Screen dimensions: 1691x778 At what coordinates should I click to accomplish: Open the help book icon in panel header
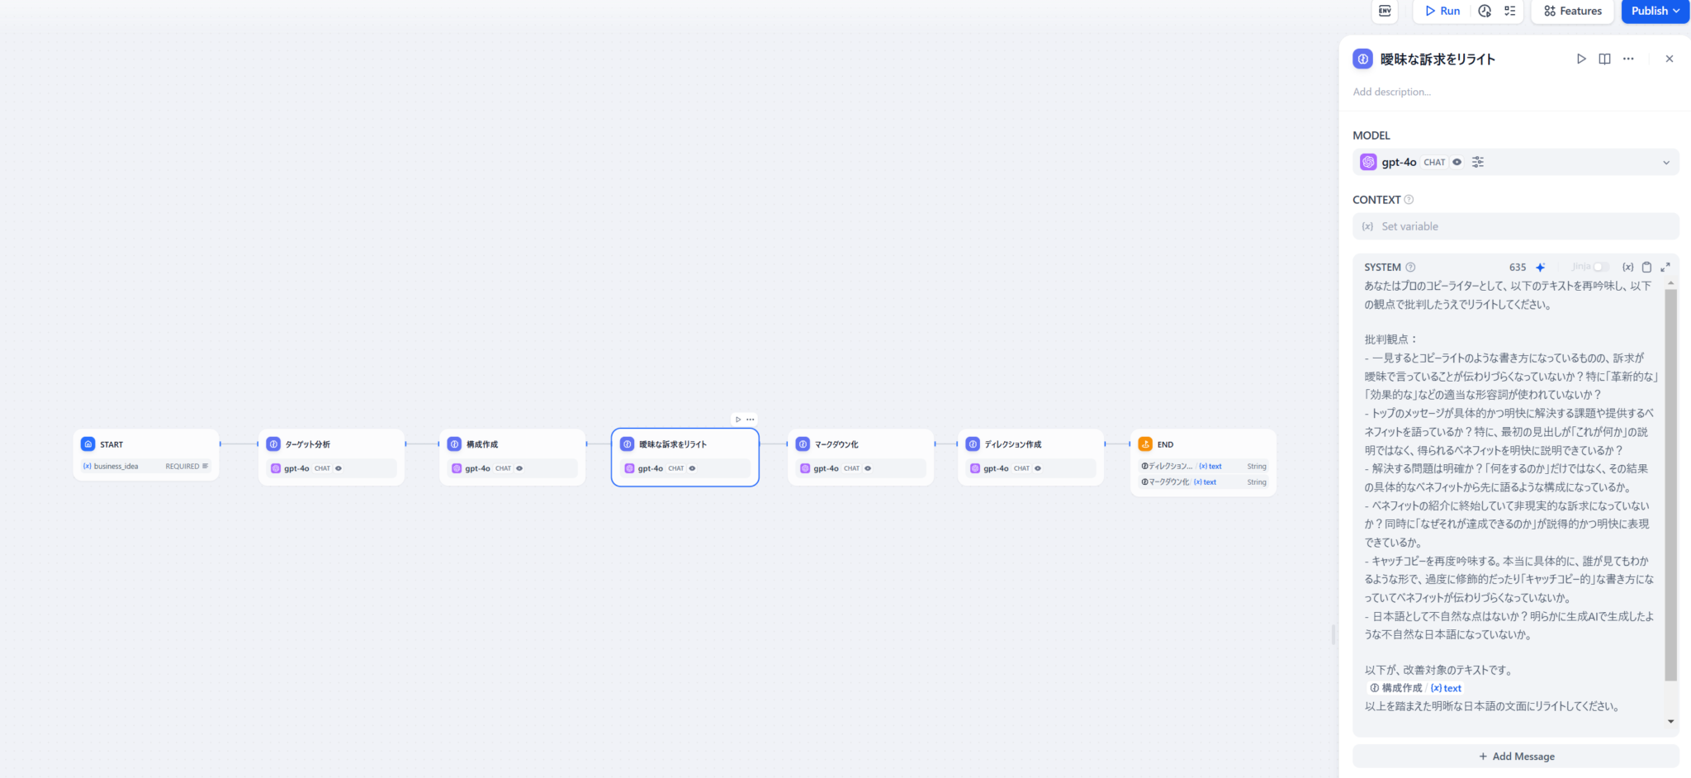tap(1604, 59)
